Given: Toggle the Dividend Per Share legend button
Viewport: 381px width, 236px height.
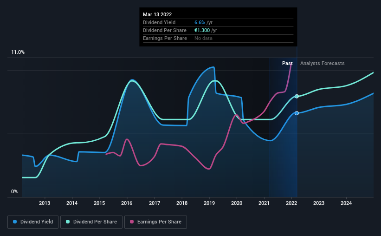Looking at the screenshot, I should 91,222.
